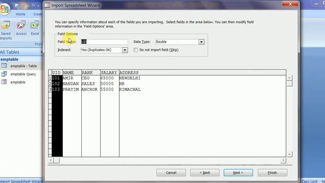325x183 pixels.
Task: Click the Field Name input box
Action: pyautogui.click(x=104, y=42)
